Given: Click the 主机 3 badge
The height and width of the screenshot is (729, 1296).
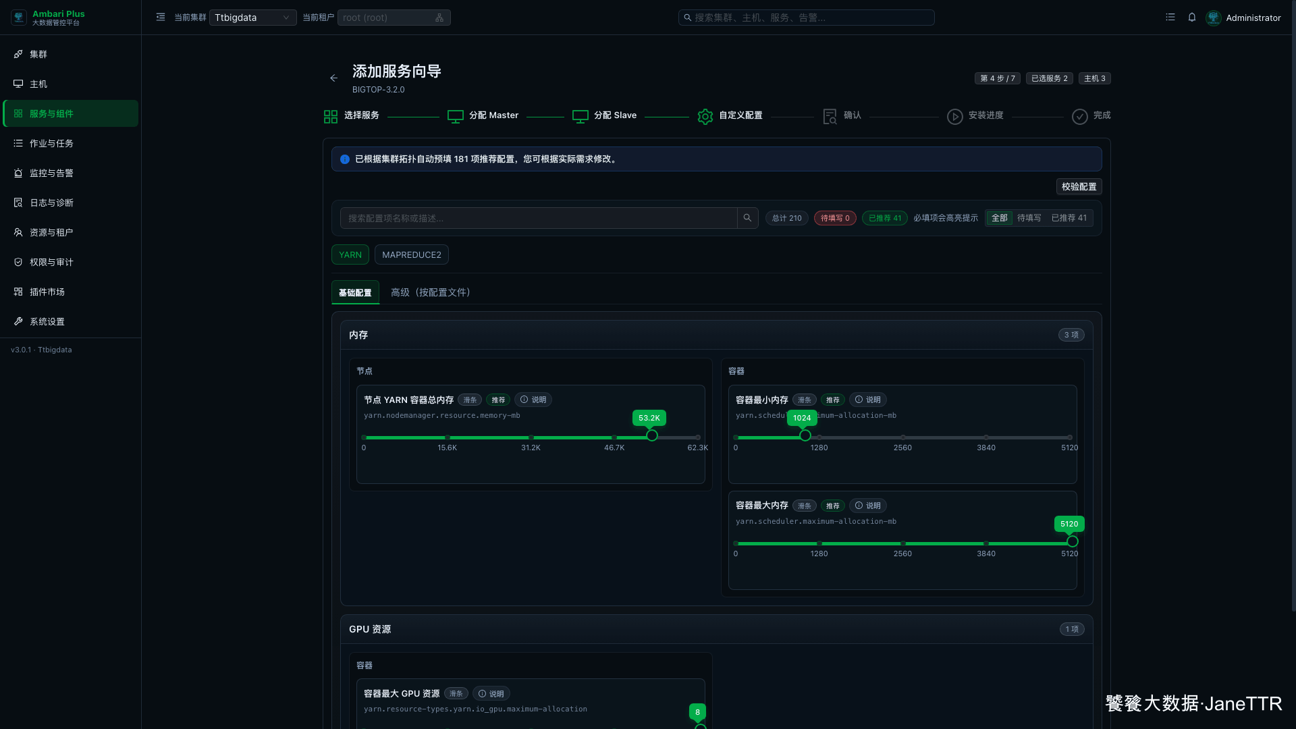Looking at the screenshot, I should point(1095,78).
